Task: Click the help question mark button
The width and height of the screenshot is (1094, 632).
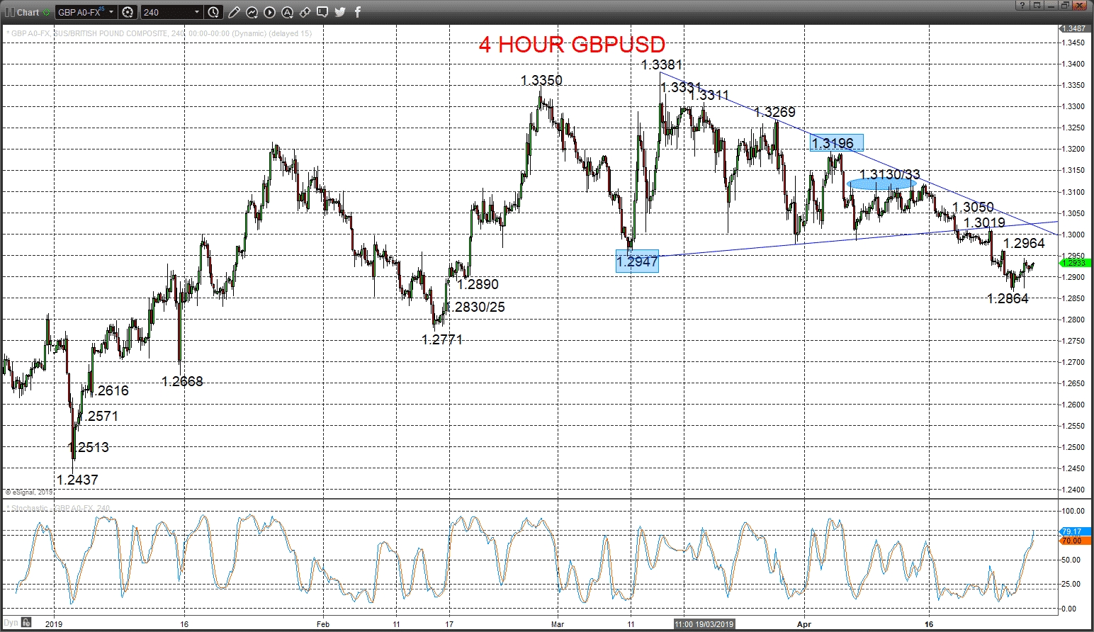Action: point(1022,6)
